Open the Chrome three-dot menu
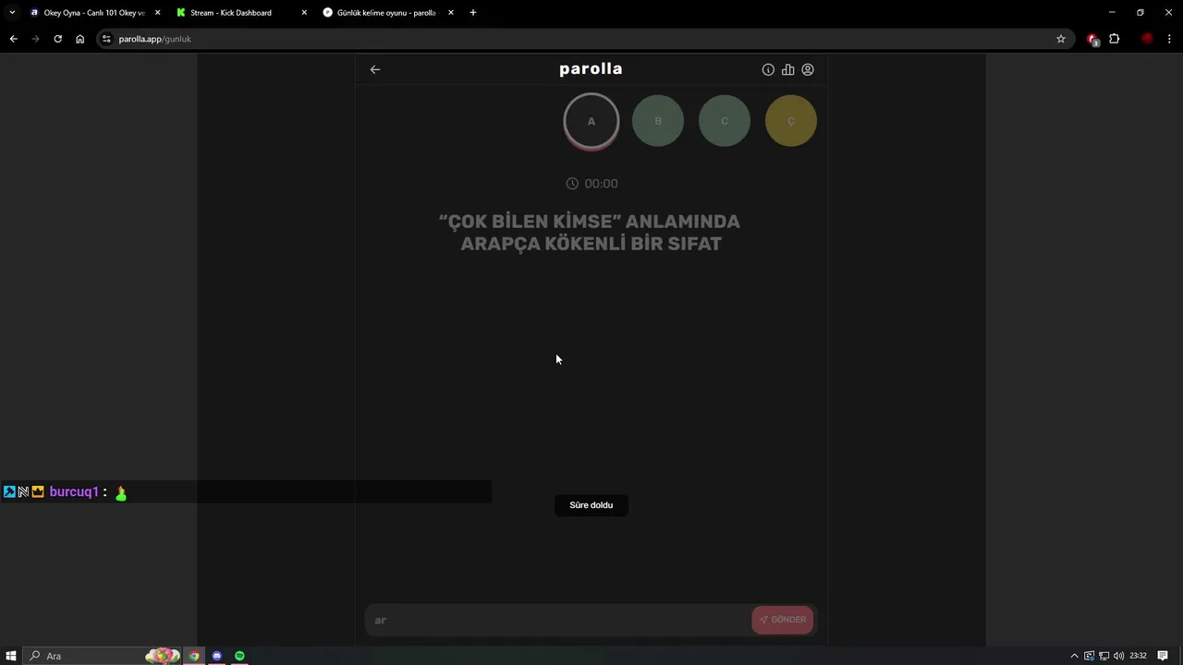The height and width of the screenshot is (665, 1183). (1169, 39)
